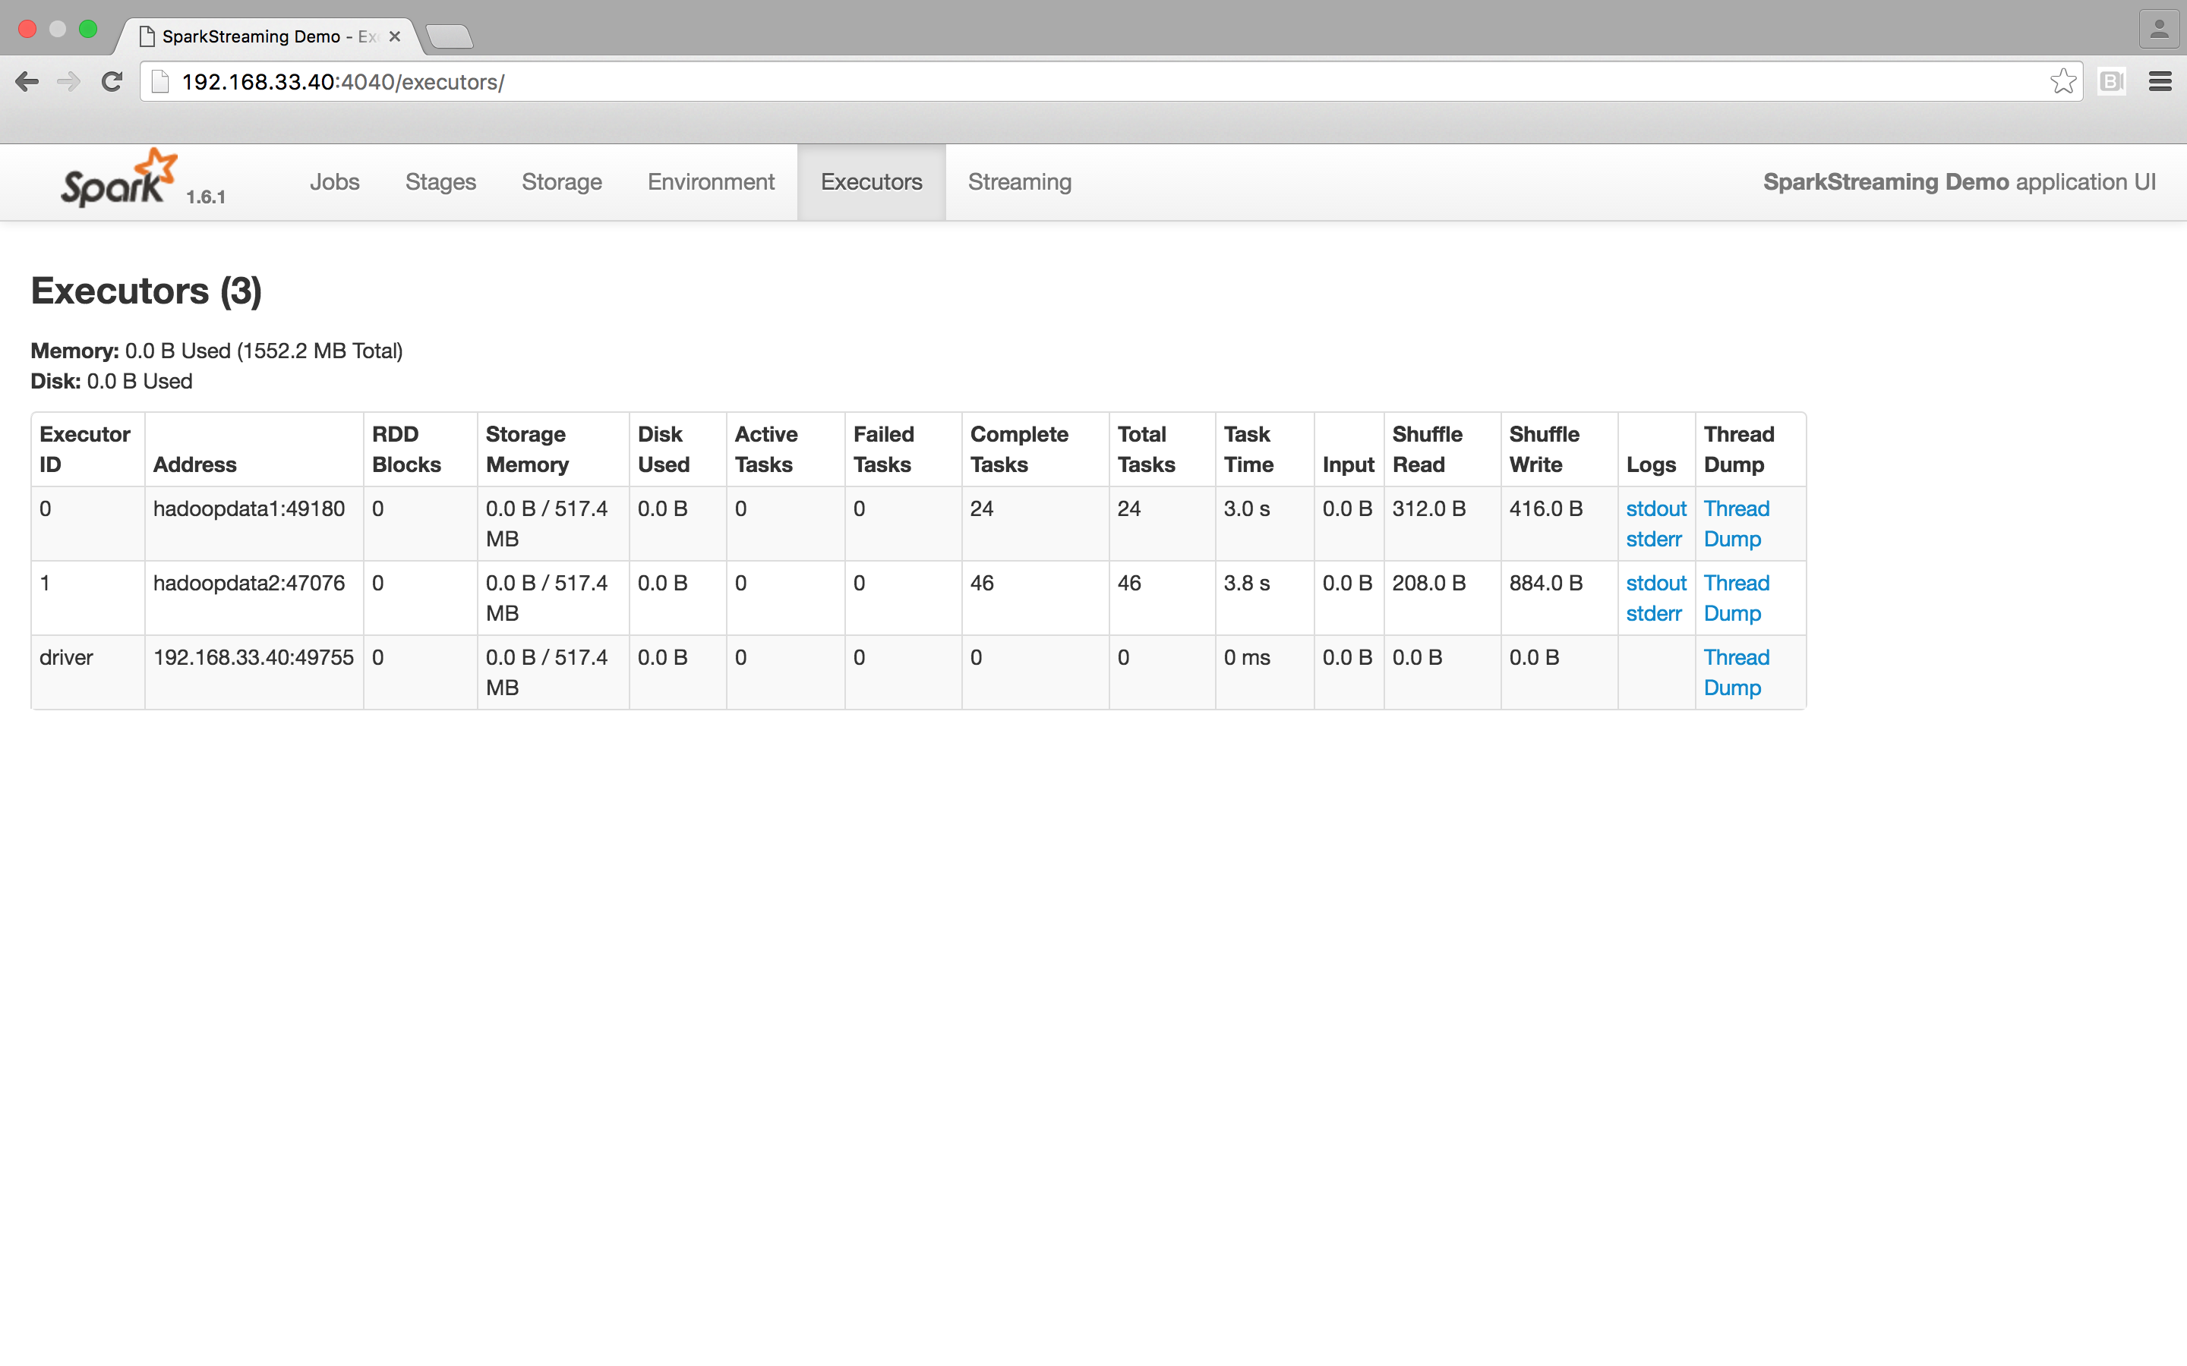Open the Chrome hamburger menu

[2160, 82]
